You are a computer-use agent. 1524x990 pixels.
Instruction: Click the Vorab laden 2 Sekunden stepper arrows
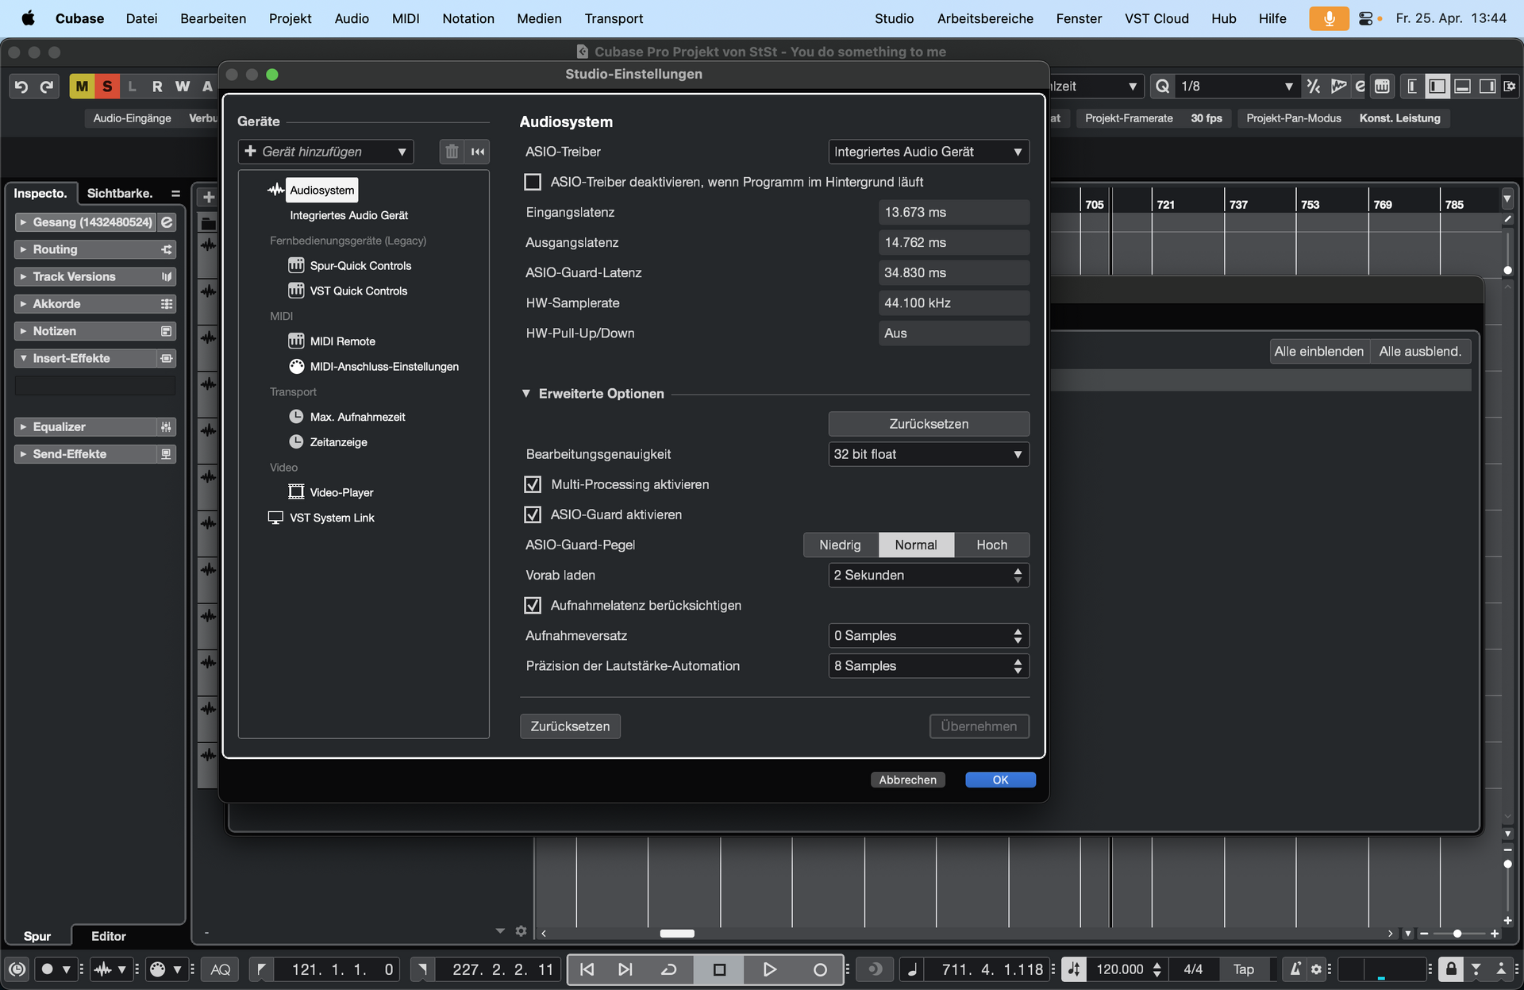click(x=1018, y=576)
